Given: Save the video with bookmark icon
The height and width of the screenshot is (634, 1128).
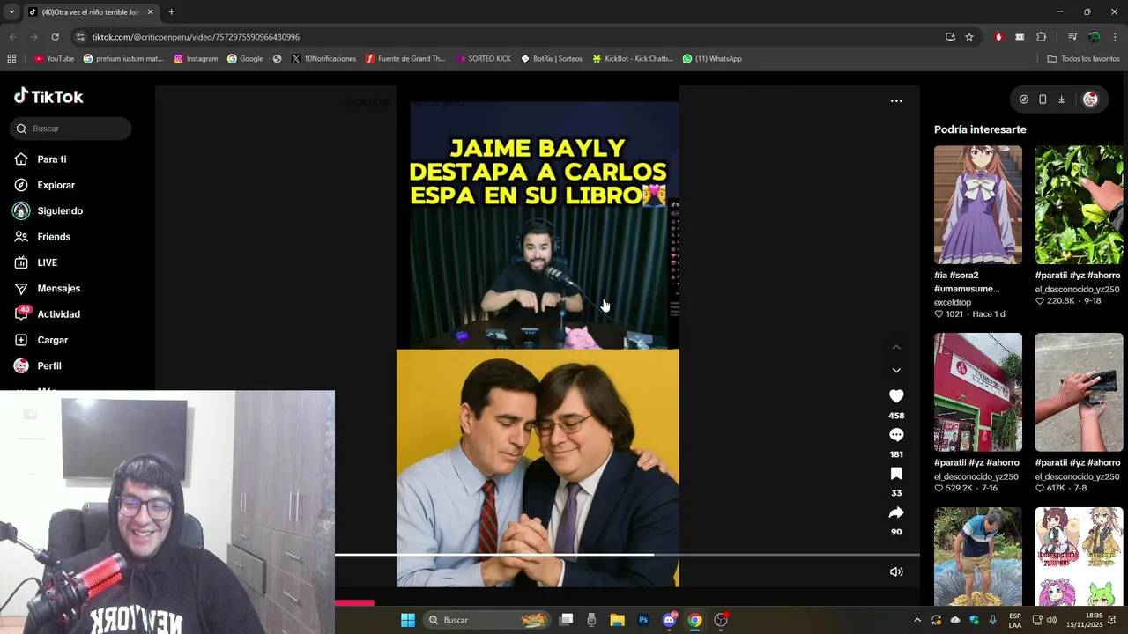Looking at the screenshot, I should coord(896,474).
